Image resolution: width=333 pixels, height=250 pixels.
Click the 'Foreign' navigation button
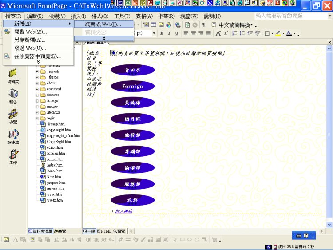[x=132, y=86]
